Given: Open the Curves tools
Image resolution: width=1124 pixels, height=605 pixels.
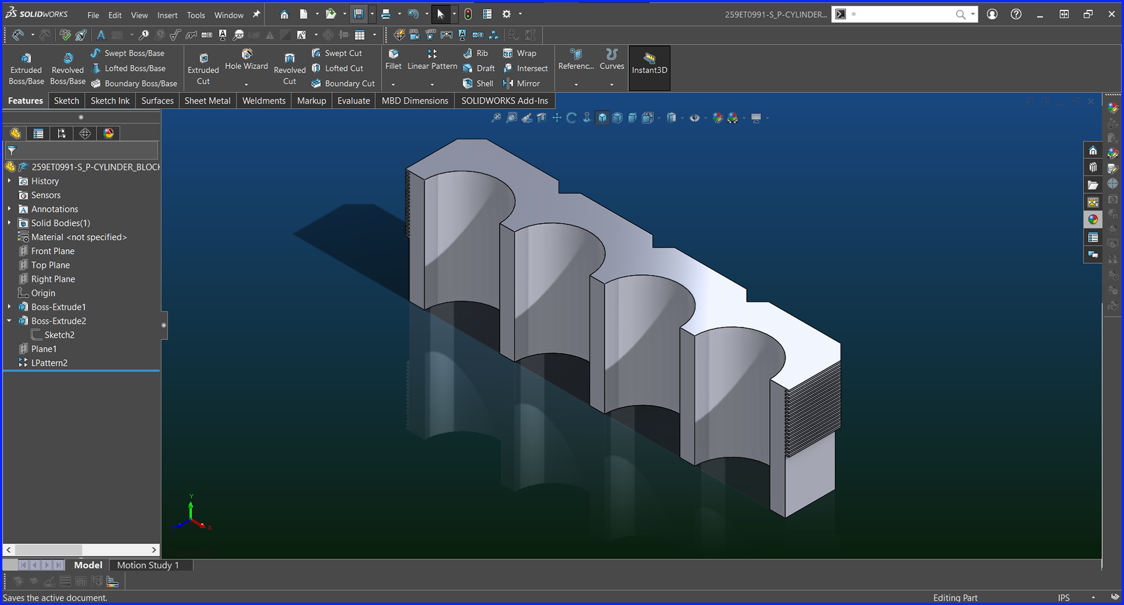Looking at the screenshot, I should coord(612,60).
